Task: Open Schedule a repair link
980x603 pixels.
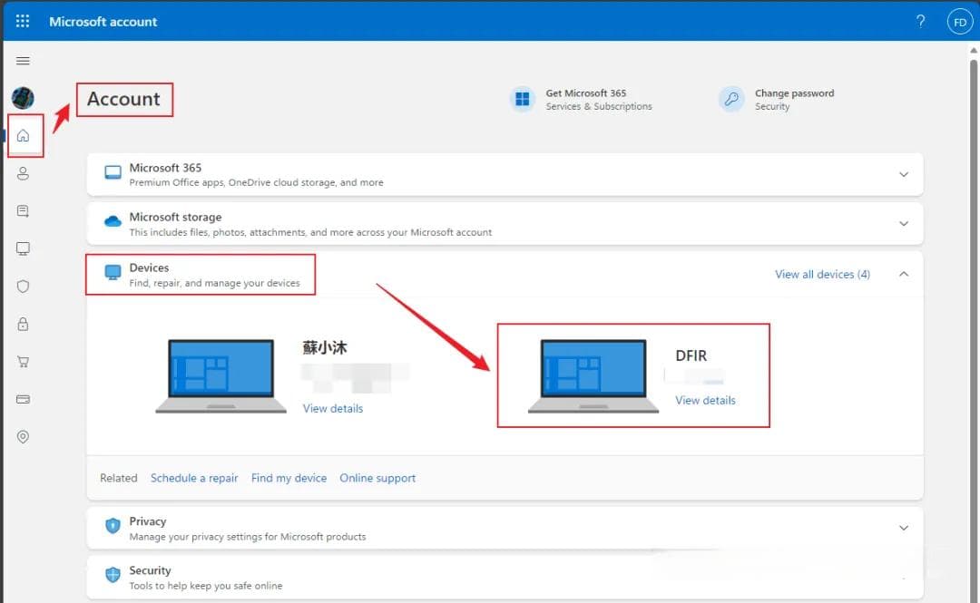Action: coord(194,478)
